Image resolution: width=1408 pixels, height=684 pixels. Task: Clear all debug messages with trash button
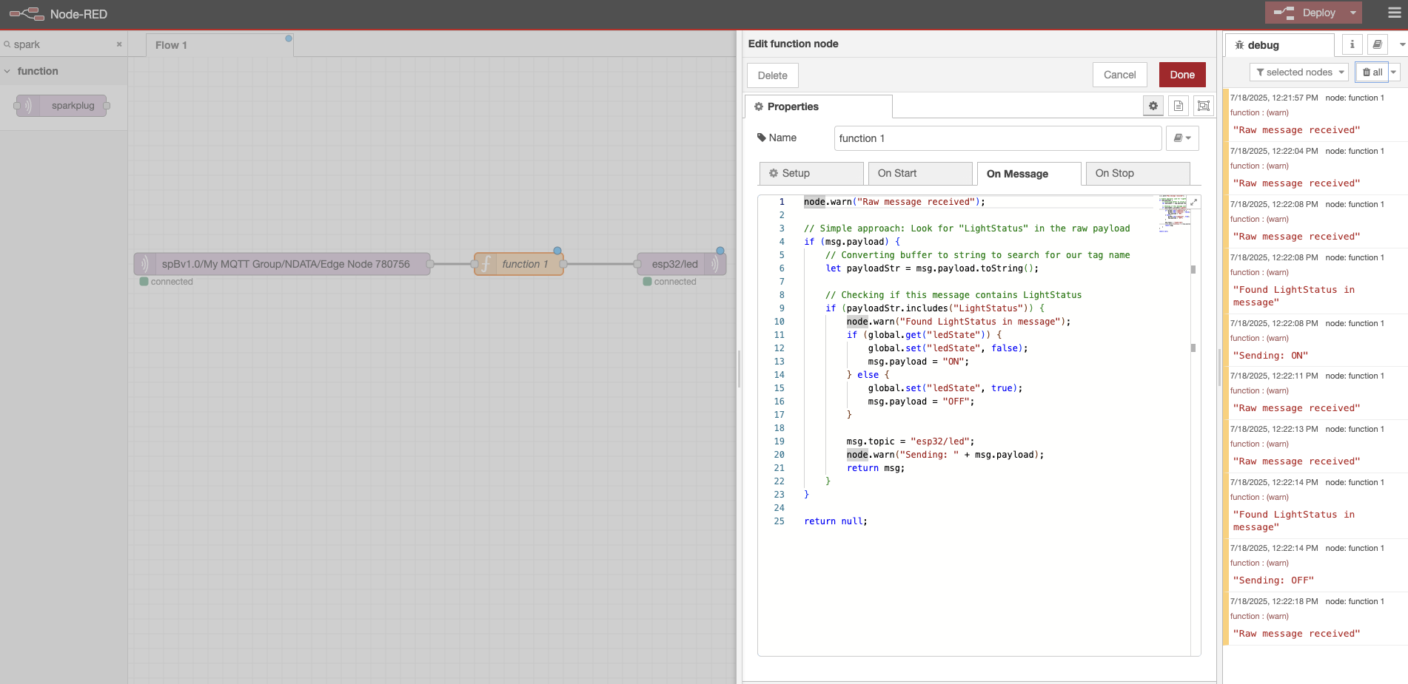(x=1372, y=72)
